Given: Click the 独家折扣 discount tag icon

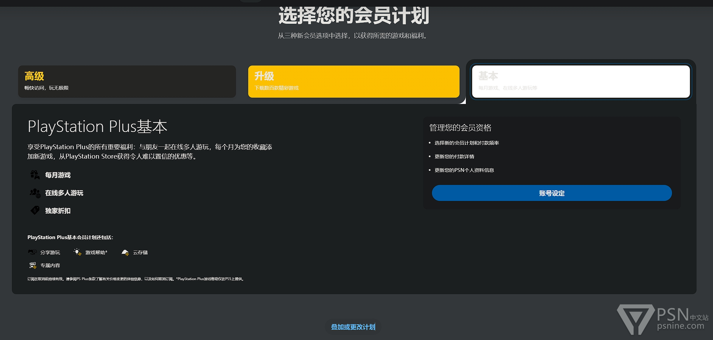Looking at the screenshot, I should [35, 210].
